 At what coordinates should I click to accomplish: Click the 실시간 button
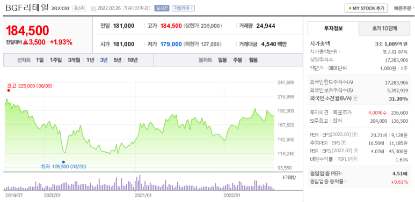[162, 8]
